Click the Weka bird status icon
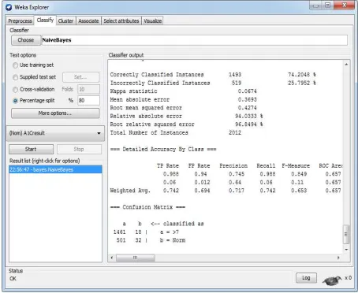Image resolution: width=358 pixels, height=293 pixels. pos(332,280)
